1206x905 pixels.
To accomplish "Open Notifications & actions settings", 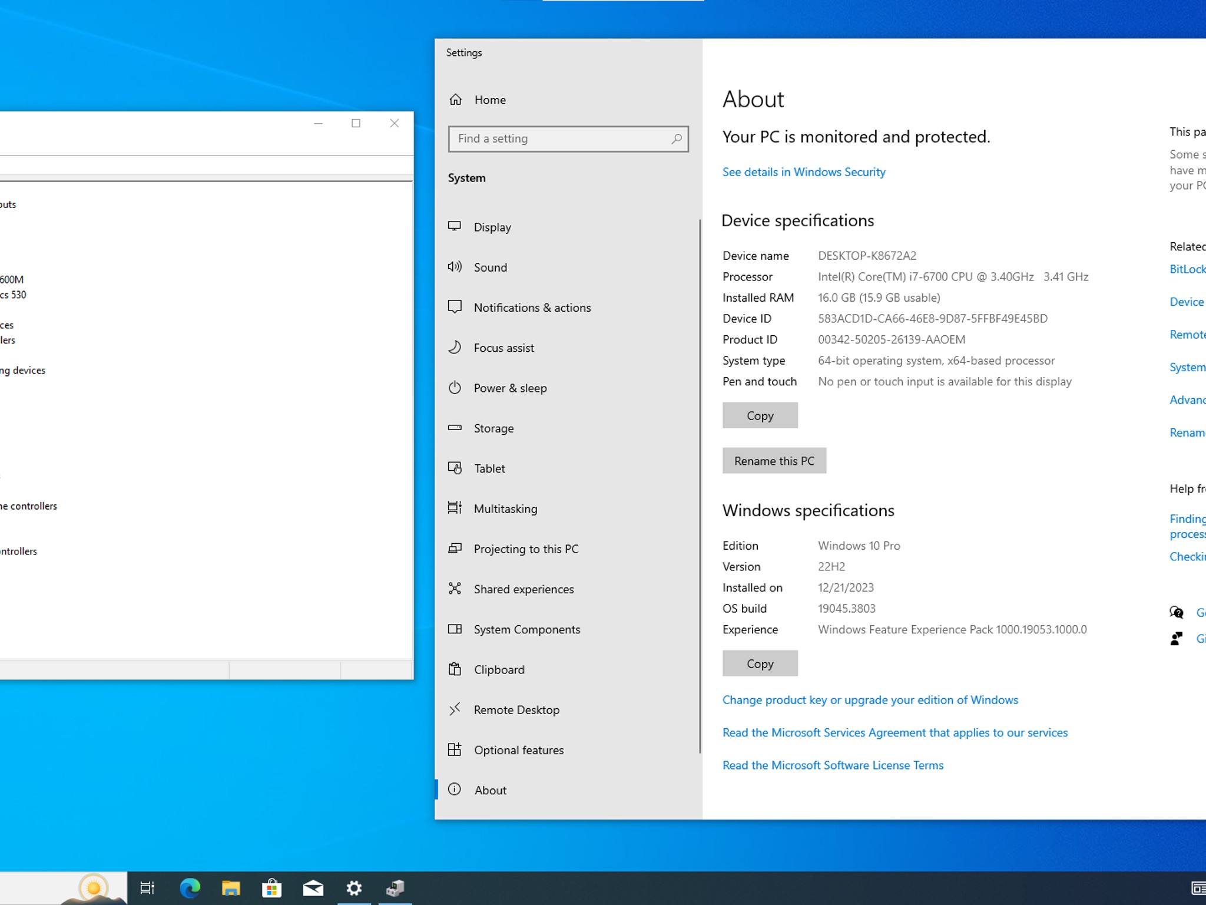I will [x=532, y=308].
